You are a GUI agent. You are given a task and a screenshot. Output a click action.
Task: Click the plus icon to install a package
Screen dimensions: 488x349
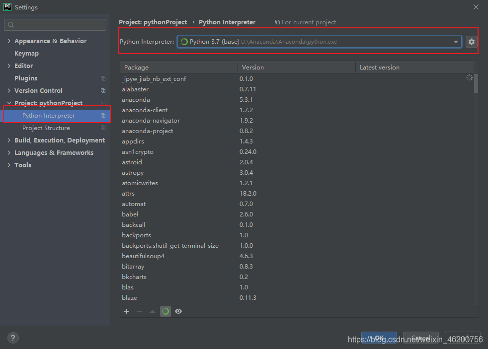(127, 311)
